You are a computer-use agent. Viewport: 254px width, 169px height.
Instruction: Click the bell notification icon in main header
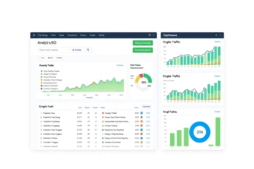pyautogui.click(x=149, y=35)
